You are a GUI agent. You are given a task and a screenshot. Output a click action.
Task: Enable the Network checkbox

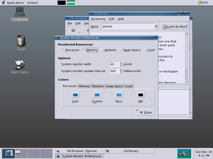[x=102, y=50]
